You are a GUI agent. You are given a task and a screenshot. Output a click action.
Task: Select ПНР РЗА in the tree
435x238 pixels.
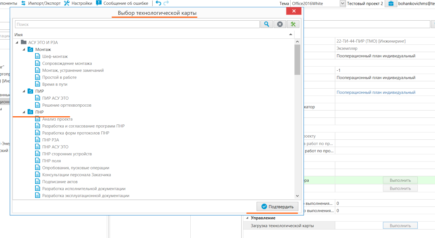(51, 140)
